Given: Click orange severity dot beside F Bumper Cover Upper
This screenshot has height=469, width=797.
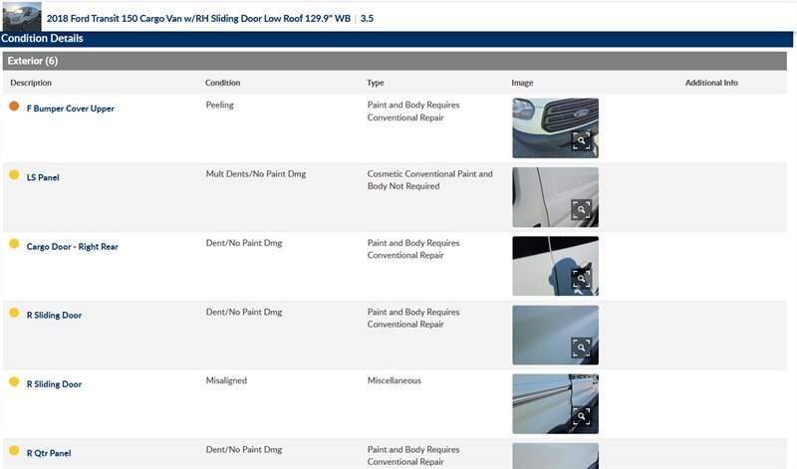Looking at the screenshot, I should click(x=14, y=107).
